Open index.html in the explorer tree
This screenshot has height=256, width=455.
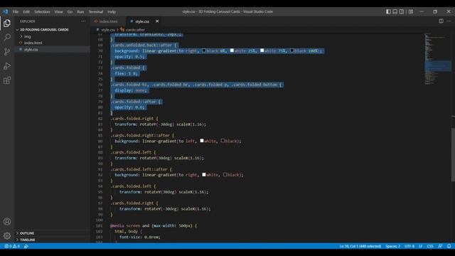pyautogui.click(x=33, y=43)
